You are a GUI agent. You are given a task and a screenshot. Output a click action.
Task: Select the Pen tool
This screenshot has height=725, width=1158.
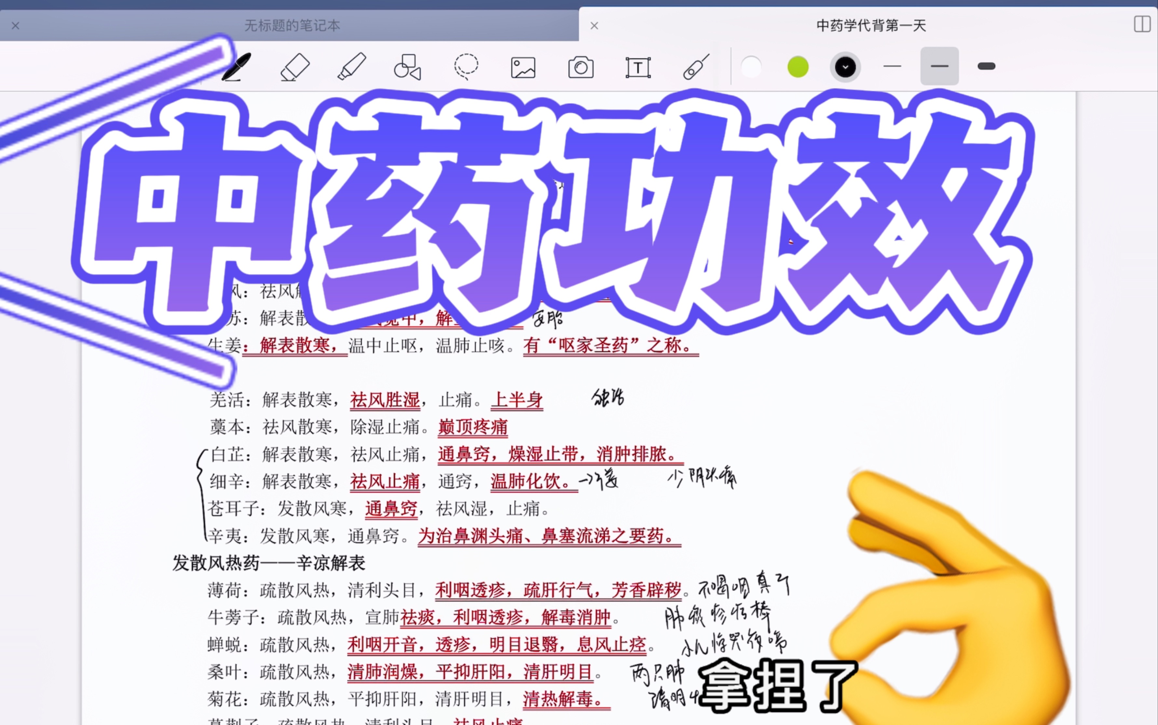[x=236, y=67]
